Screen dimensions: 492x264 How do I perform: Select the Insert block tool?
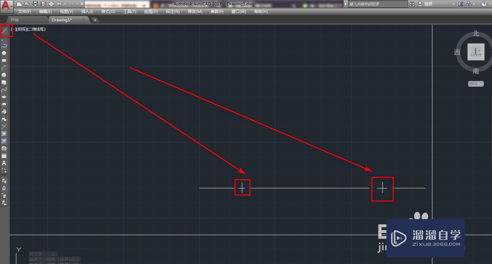tap(4, 112)
